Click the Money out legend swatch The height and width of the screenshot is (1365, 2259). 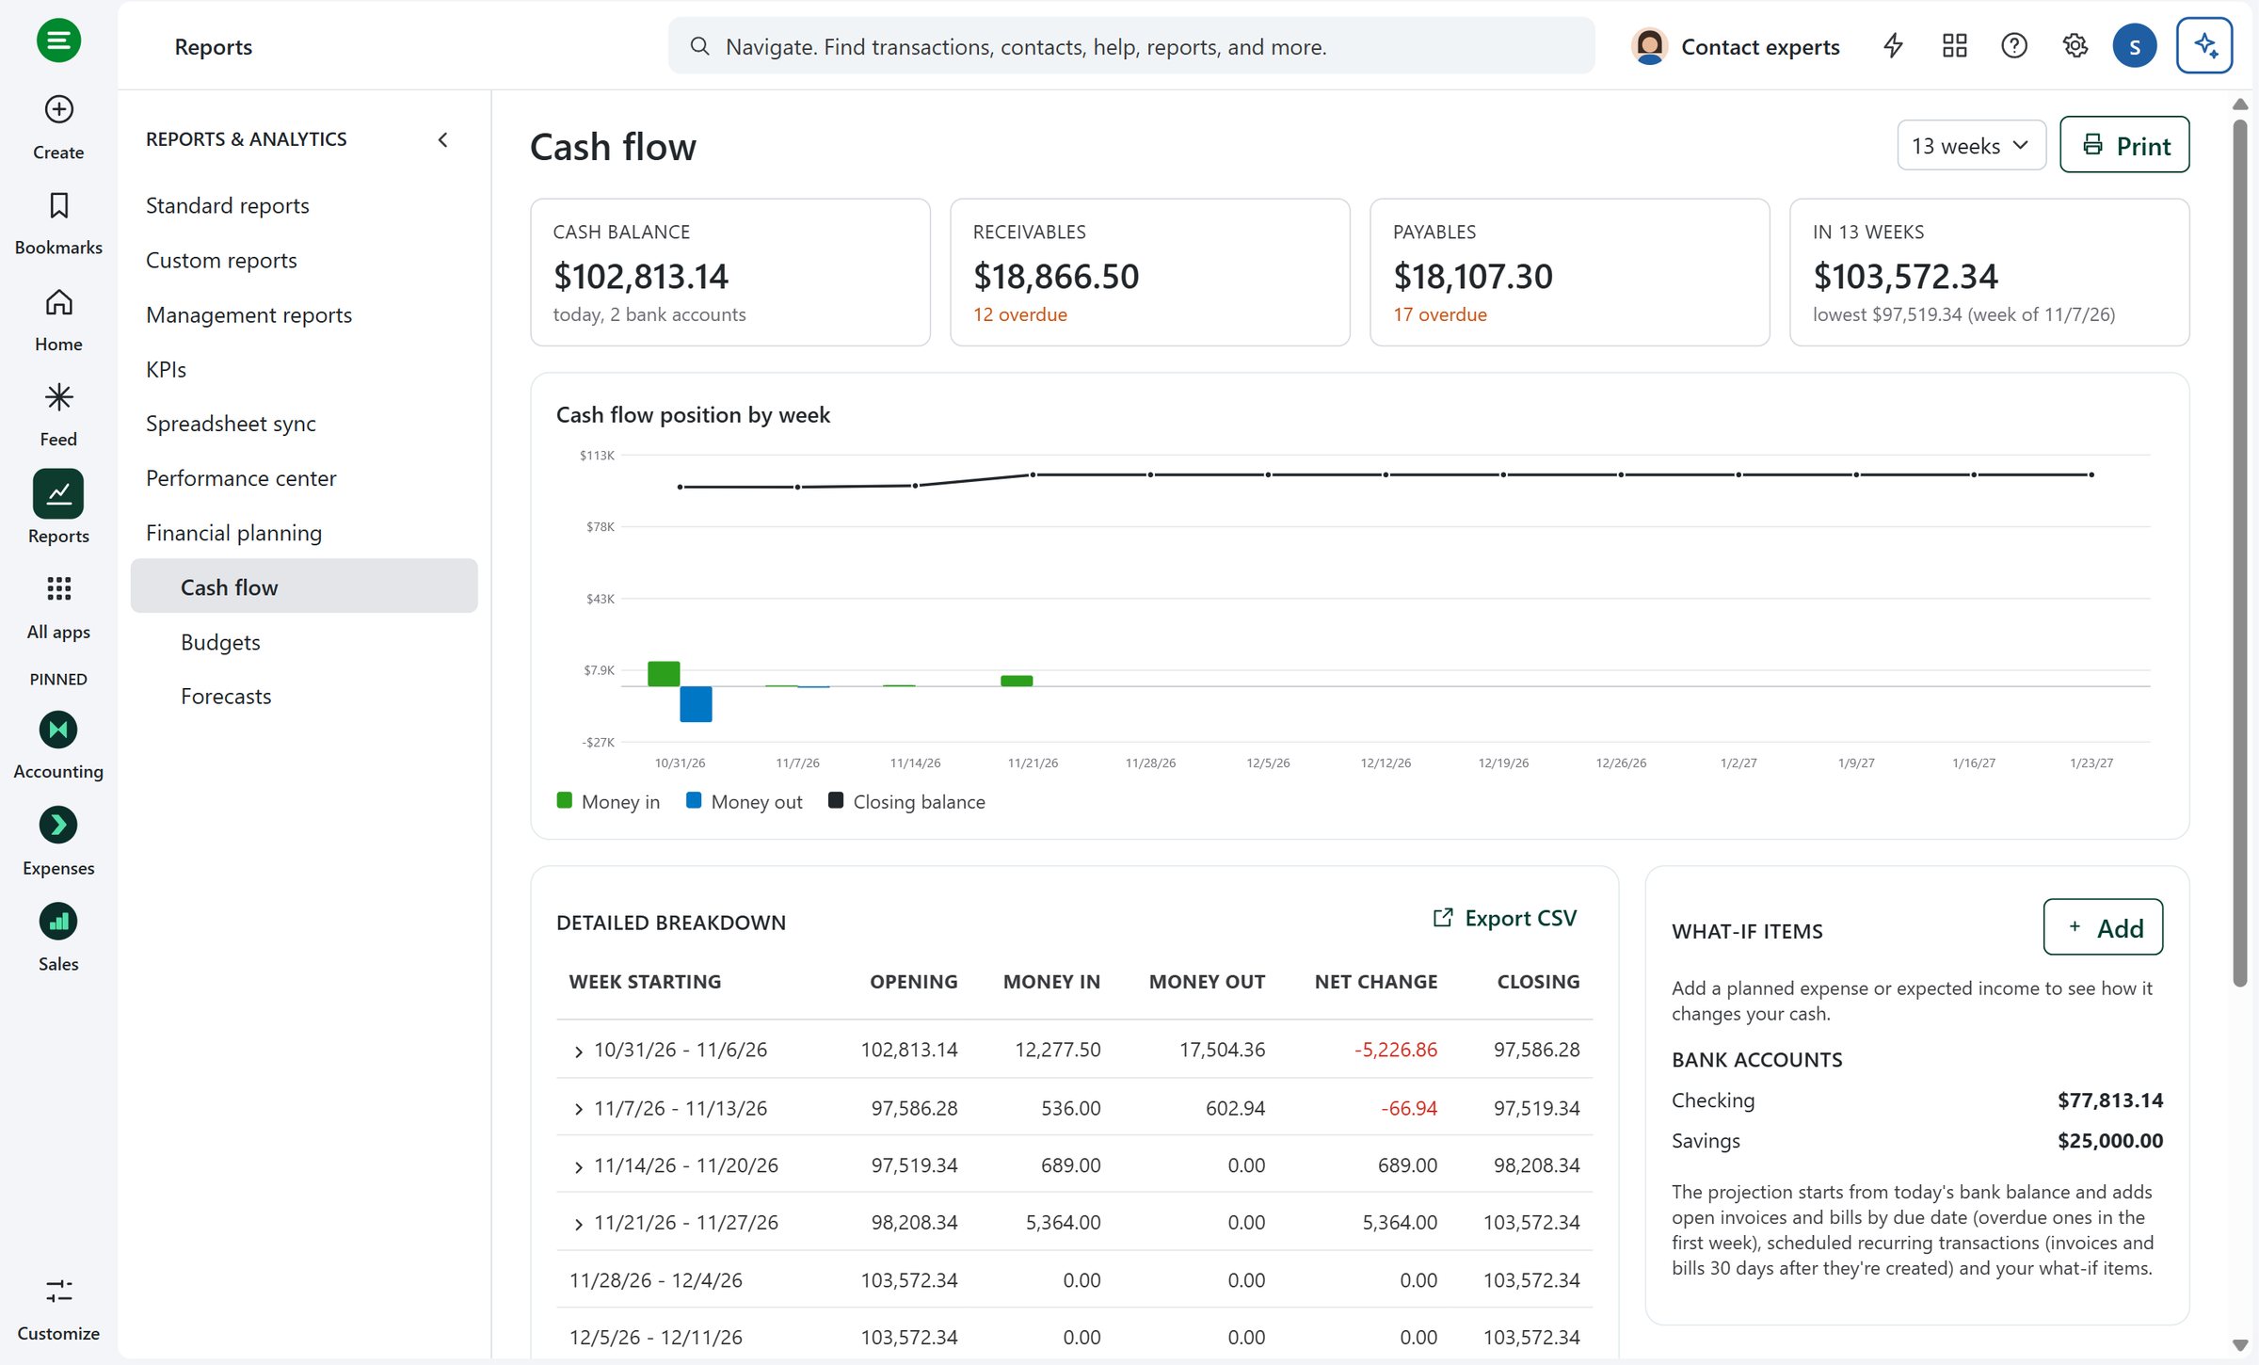point(694,801)
